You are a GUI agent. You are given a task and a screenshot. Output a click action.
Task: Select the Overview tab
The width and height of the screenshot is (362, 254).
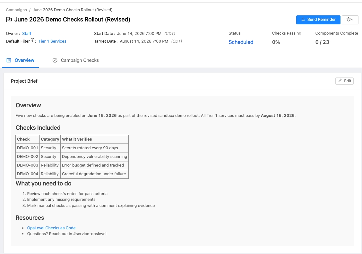20,61
